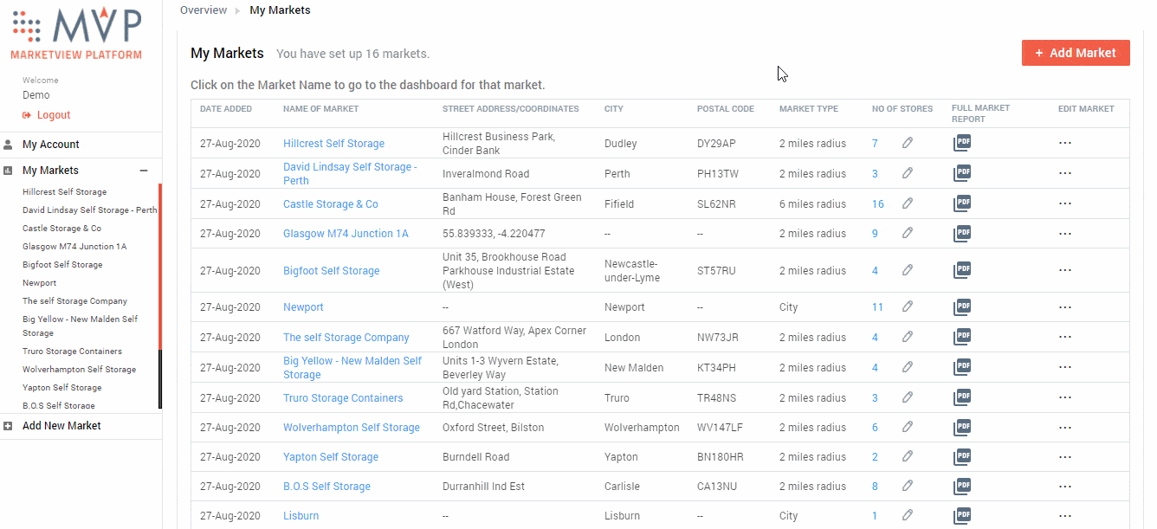This screenshot has height=529, width=1157.
Task: Click the 6 miles radius market type
Action: [x=812, y=204]
